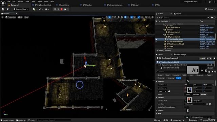Toggle surface snapping icon

click(122, 17)
